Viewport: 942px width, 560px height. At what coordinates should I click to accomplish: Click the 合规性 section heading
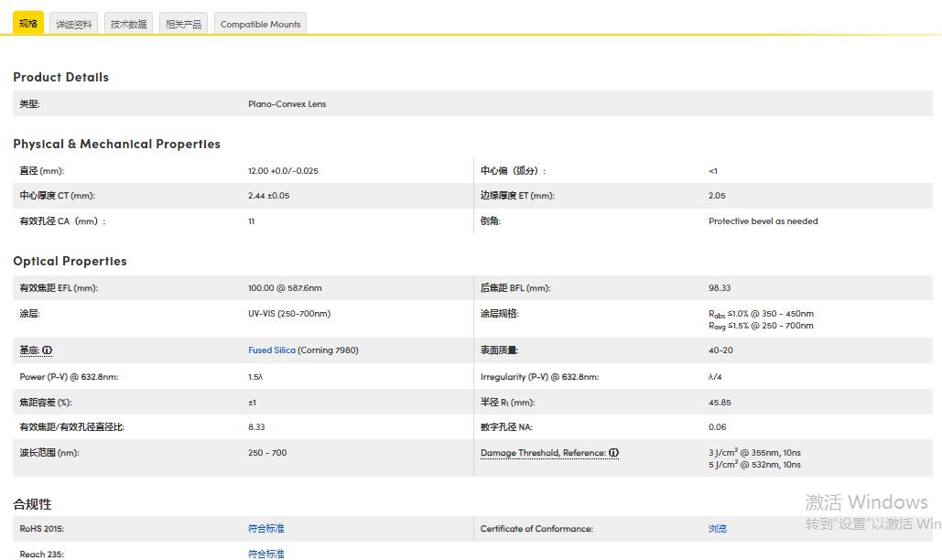click(x=32, y=504)
